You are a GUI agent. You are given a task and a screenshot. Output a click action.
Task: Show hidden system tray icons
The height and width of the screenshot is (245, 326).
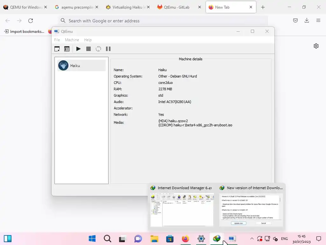(252, 239)
